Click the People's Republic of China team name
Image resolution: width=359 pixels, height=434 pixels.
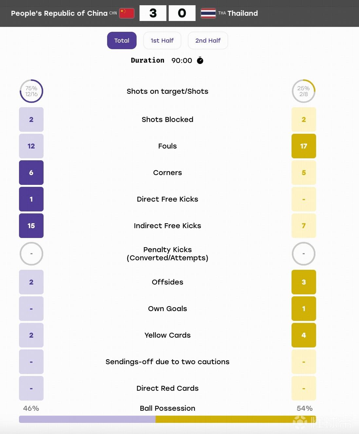[x=59, y=13]
